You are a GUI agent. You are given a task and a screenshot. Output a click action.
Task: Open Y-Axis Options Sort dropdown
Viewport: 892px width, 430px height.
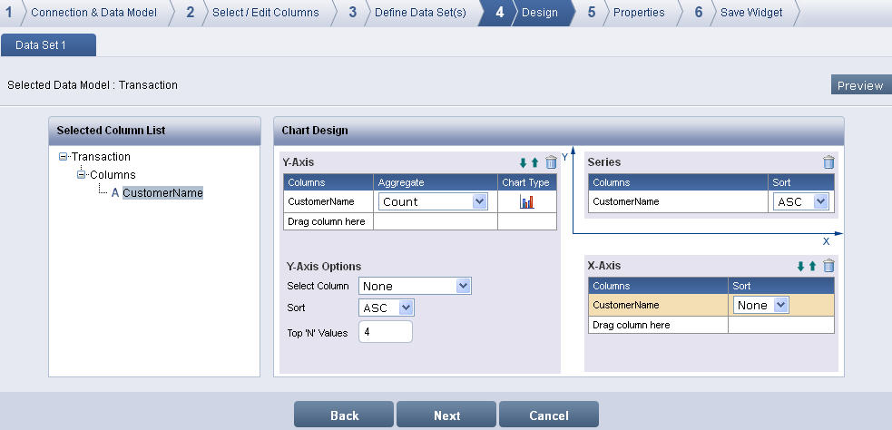pyautogui.click(x=387, y=308)
